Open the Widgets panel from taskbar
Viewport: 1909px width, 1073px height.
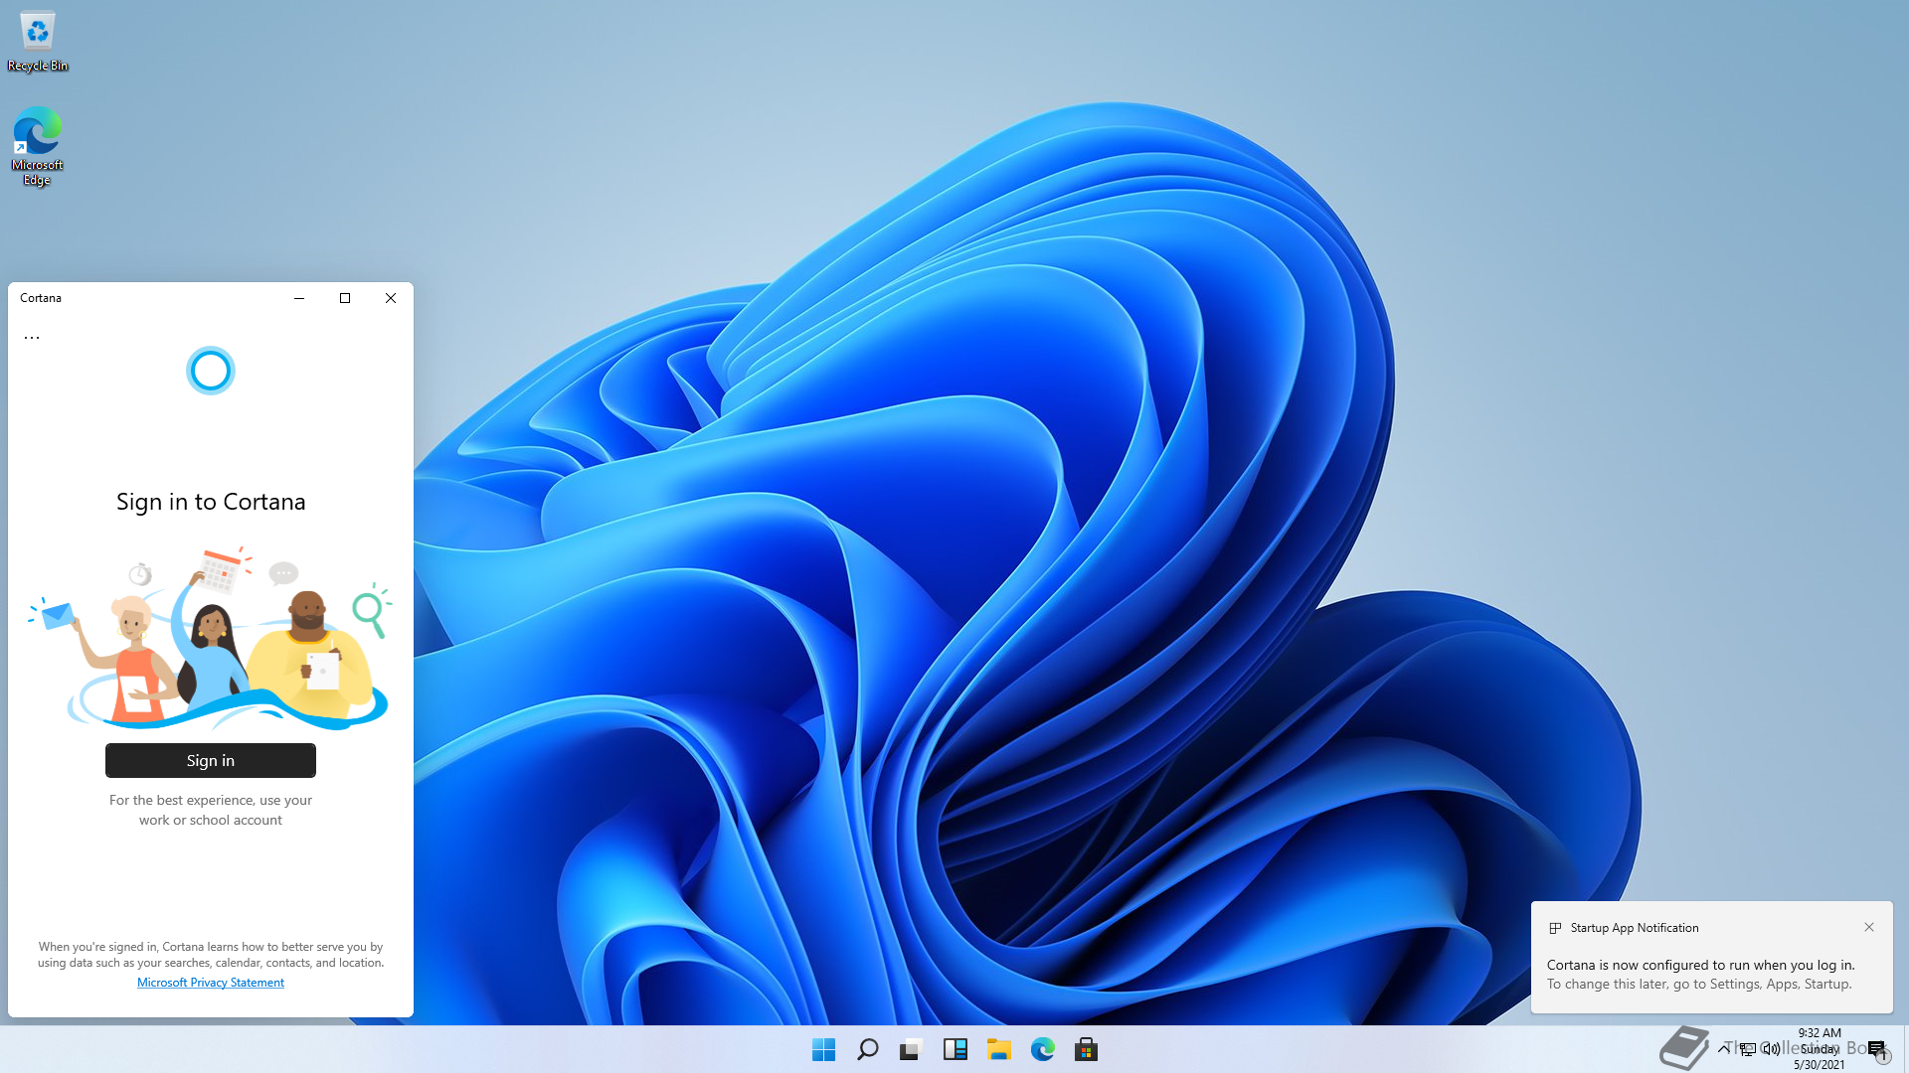pyautogui.click(x=955, y=1049)
